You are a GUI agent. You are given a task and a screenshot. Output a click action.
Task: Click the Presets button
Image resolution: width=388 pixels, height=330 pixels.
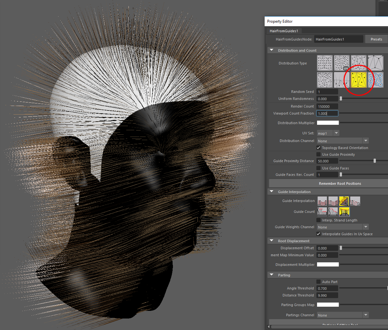[376, 39]
